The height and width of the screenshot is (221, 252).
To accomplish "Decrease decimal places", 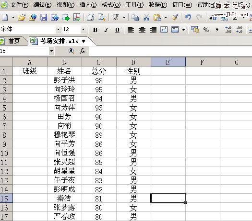I will 239,30.
